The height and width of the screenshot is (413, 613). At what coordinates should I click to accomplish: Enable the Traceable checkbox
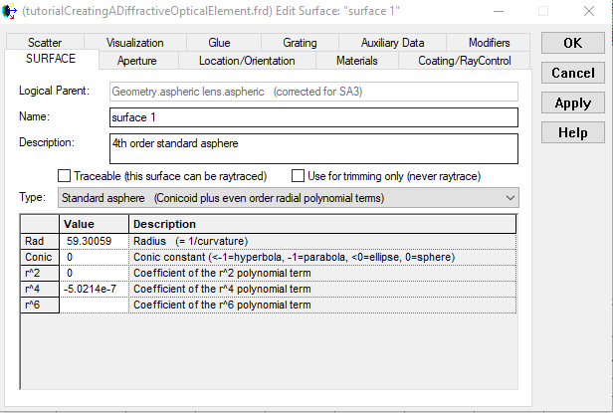click(x=65, y=176)
